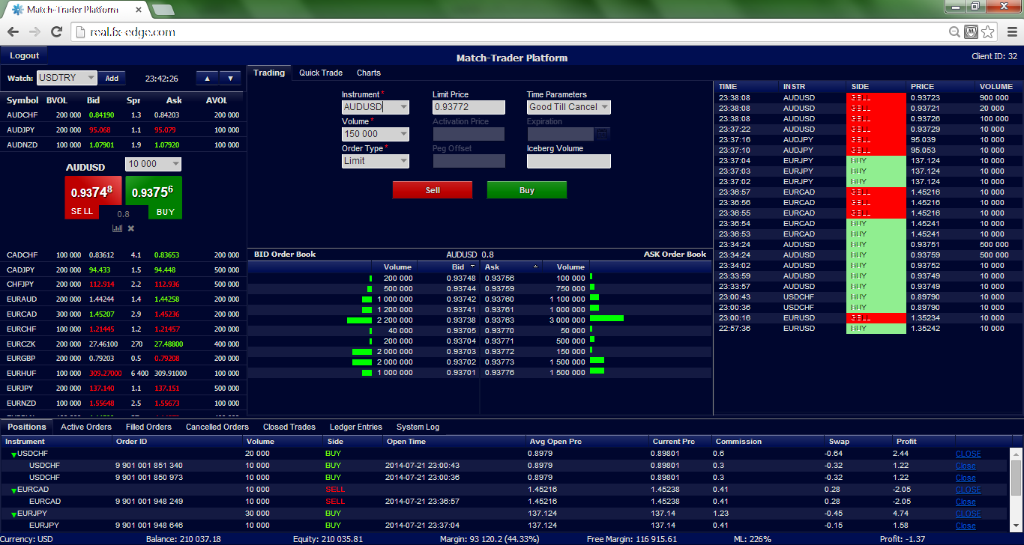
Task: Click the AUDUSD 0.9374 SELL quote tile
Action: click(x=92, y=197)
